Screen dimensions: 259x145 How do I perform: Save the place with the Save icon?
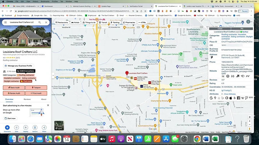(17, 127)
